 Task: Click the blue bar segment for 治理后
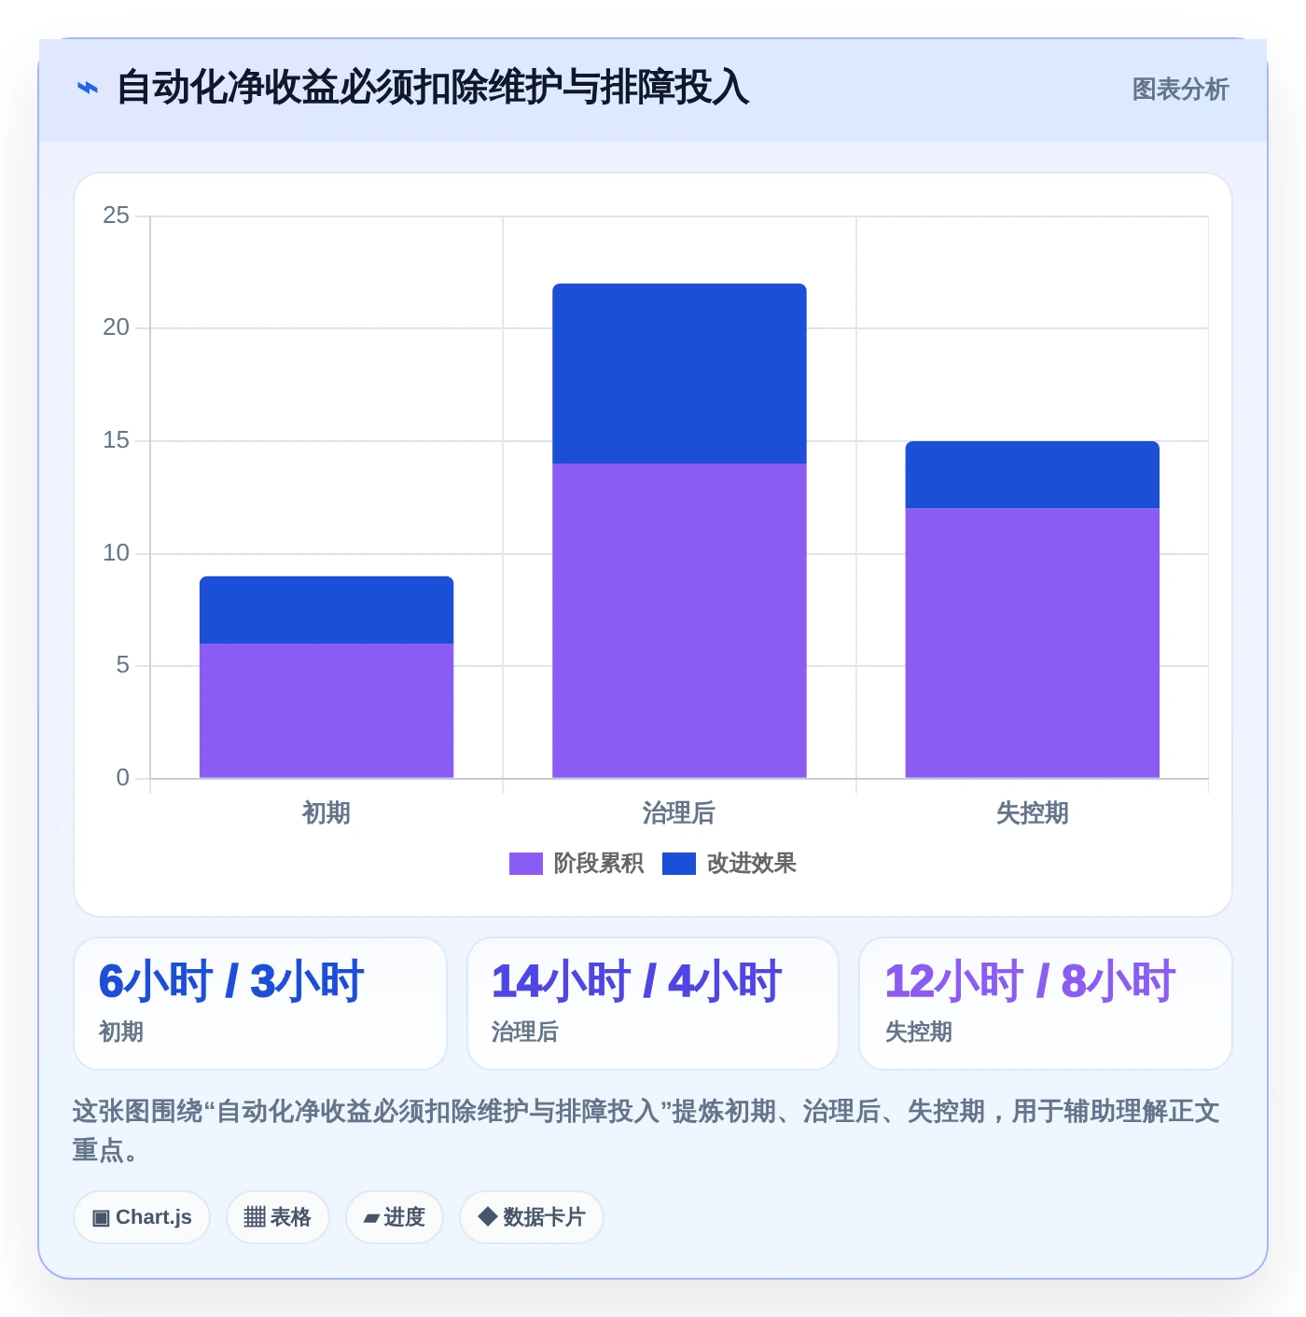pos(679,373)
